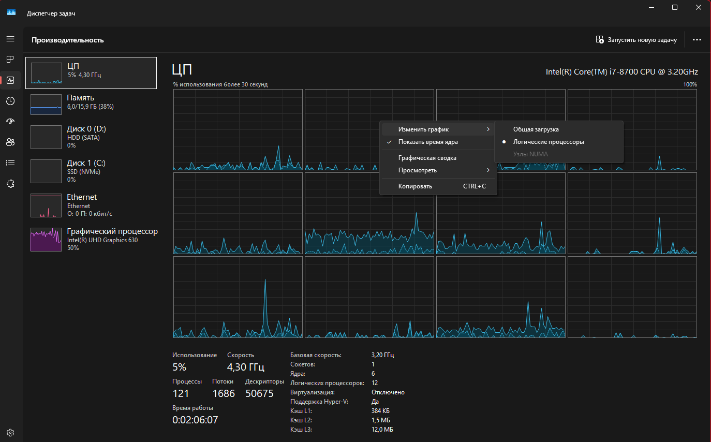Go to Startup apps via the sidebar icon
Image resolution: width=711 pixels, height=442 pixels.
click(10, 122)
